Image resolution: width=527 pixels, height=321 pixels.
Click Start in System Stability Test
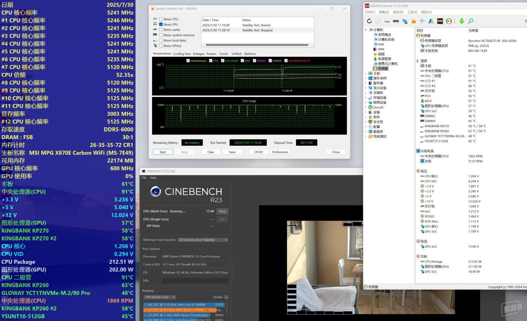pos(163,152)
